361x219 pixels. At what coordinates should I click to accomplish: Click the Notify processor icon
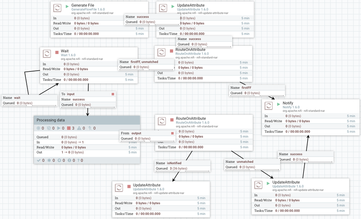pyautogui.click(x=268, y=106)
